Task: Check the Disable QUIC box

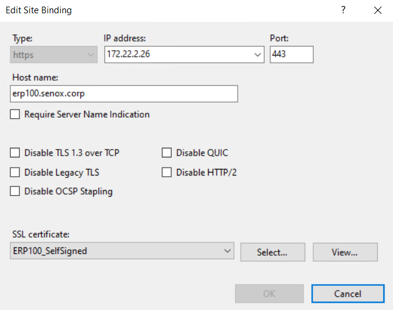Action: coord(167,153)
